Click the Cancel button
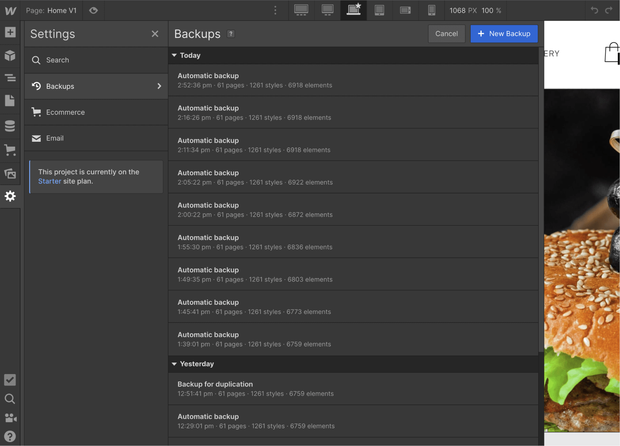 pos(446,34)
